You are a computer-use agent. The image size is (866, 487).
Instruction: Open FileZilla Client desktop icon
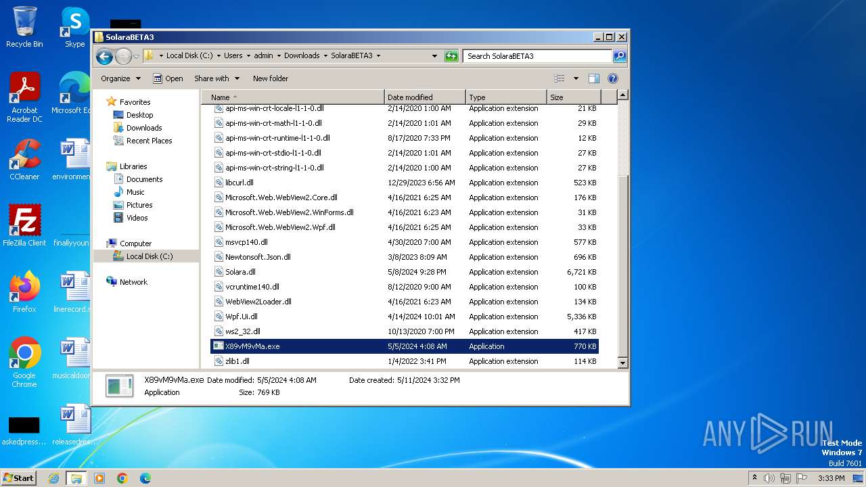coord(24,226)
